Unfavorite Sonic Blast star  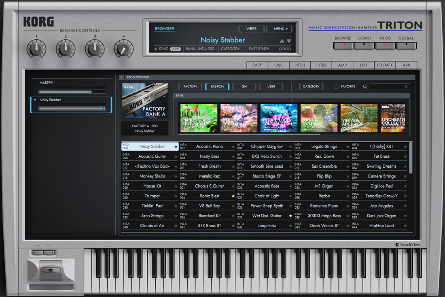[x=233, y=196]
